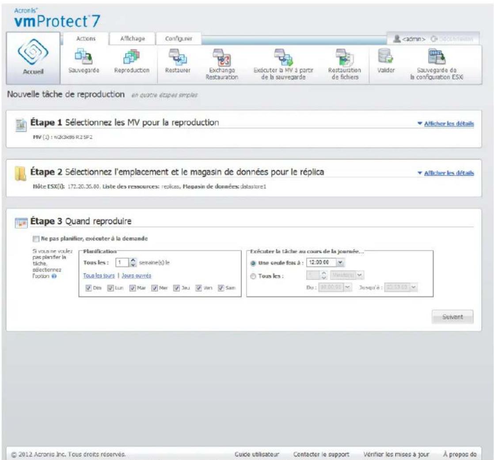
Task: Switch to the Affichage tab
Action: pos(132,38)
